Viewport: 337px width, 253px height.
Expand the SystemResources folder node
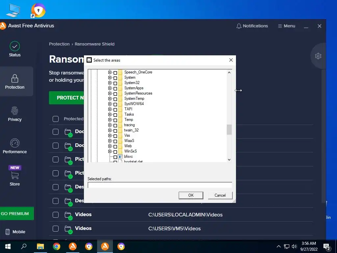110,93
